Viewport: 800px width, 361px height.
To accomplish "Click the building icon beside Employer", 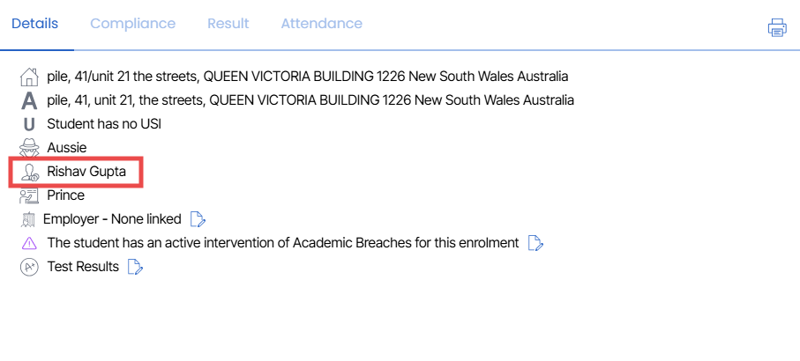I will pyautogui.click(x=28, y=219).
